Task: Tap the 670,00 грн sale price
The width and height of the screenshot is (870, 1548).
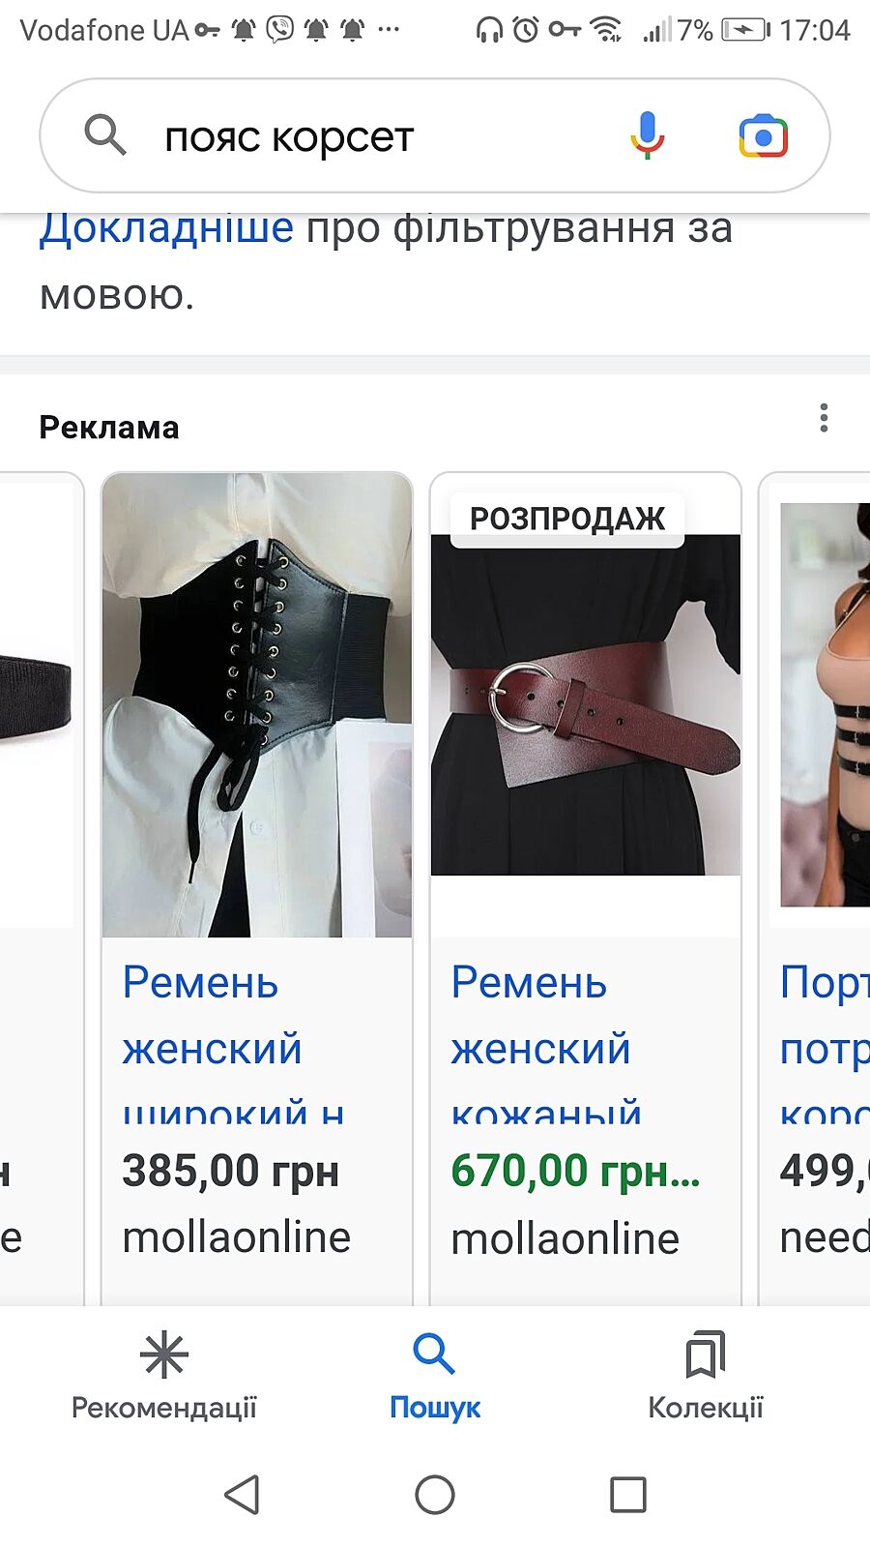Action: point(576,1171)
